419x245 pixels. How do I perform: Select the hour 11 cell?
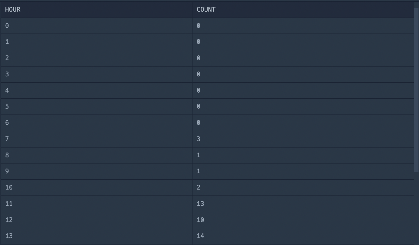coord(96,204)
